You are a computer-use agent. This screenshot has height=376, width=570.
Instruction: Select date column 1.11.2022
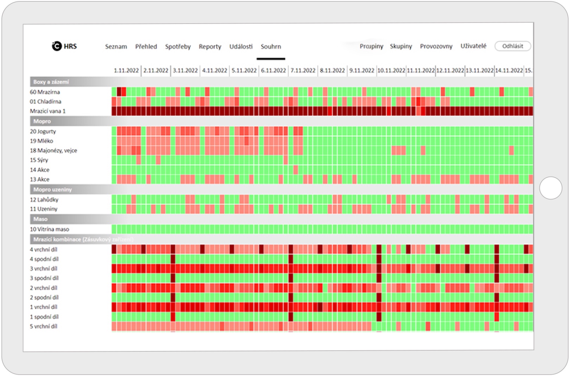point(126,70)
